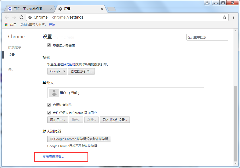Image resolution: width=240 pixels, height=168 pixels.
Task: Open 扩展程序 in the sidebar
Action: coord(15,47)
